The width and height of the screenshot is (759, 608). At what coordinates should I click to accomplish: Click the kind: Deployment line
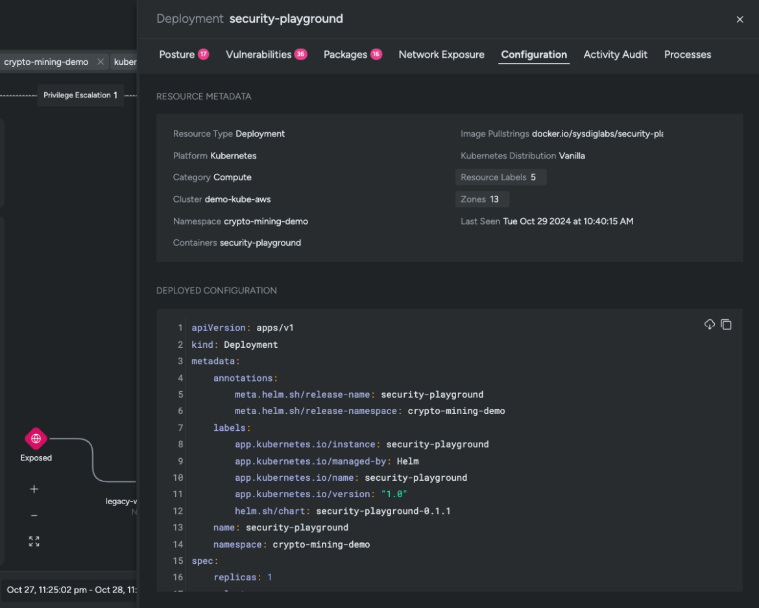pyautogui.click(x=235, y=345)
